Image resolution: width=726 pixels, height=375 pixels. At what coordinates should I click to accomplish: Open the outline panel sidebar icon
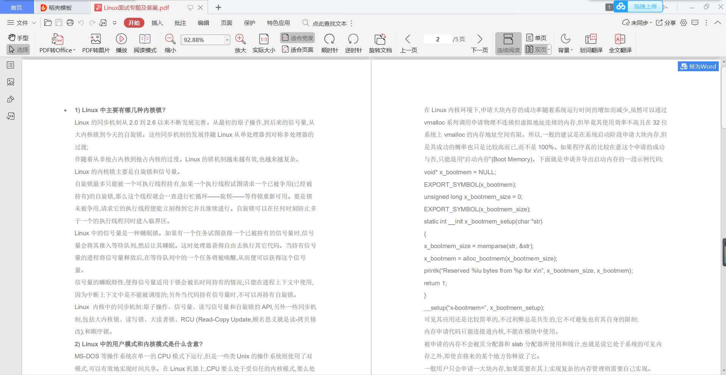(x=11, y=65)
